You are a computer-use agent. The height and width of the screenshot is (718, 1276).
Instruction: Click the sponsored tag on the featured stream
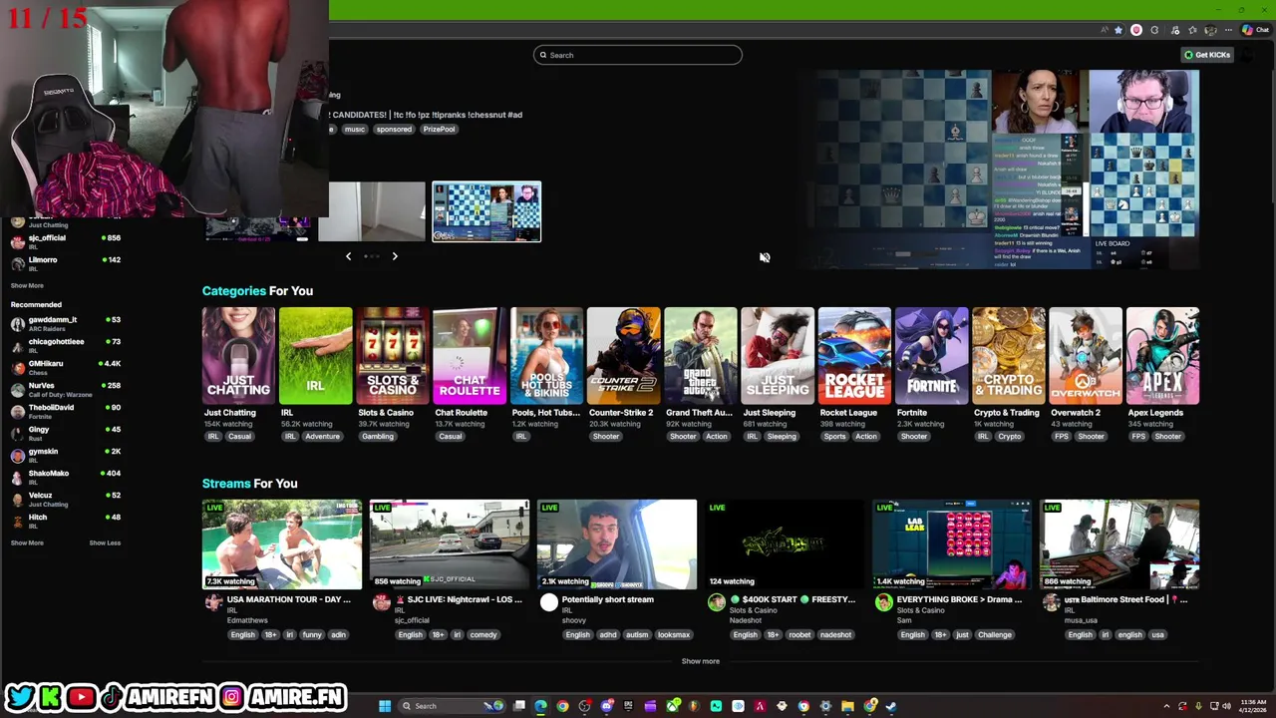point(394,130)
